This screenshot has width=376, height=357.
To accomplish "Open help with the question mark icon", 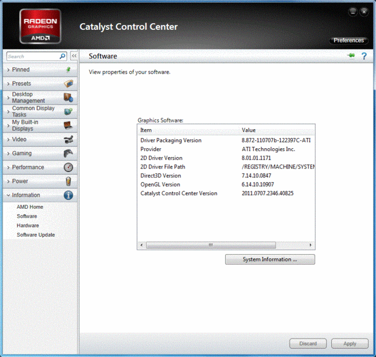I will pos(364,56).
